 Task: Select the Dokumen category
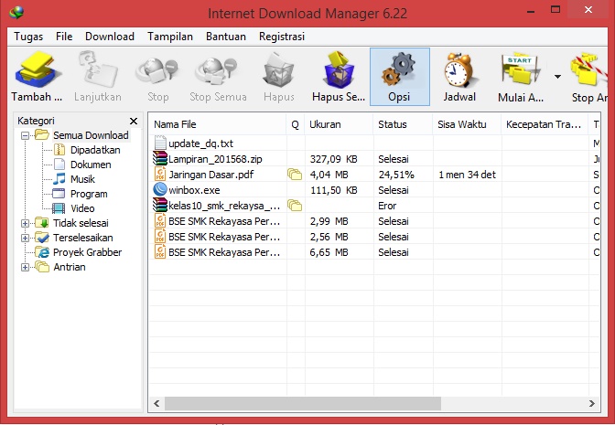coord(91,165)
